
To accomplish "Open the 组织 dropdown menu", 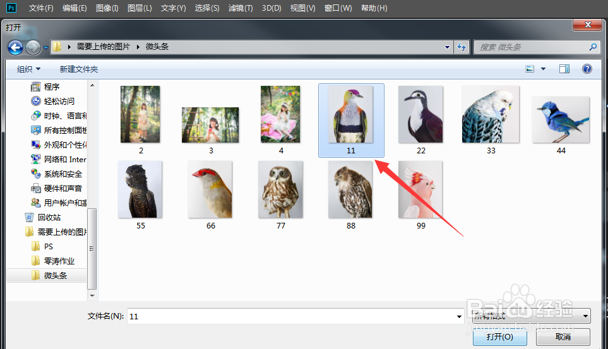I will pyautogui.click(x=28, y=69).
